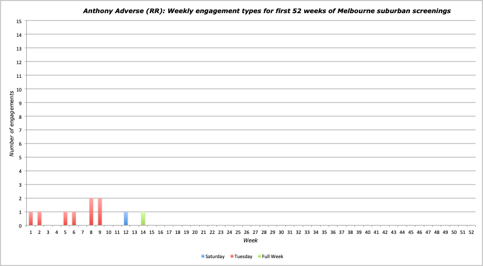Screen dimensions: 483x266
Task: Click the red Tuesday bar at week 1
Action: 31,219
